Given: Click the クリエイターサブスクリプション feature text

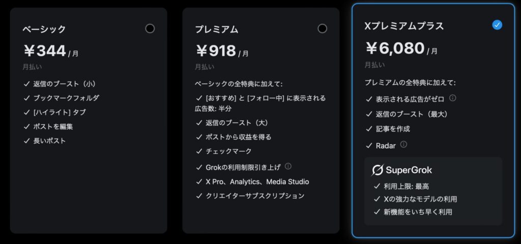Looking at the screenshot, I should pyautogui.click(x=255, y=196).
